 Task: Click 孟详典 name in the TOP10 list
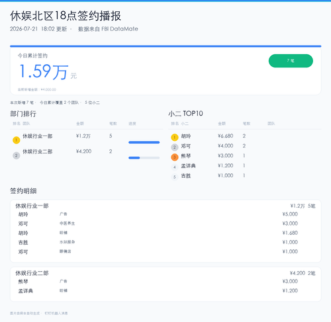[x=188, y=166]
